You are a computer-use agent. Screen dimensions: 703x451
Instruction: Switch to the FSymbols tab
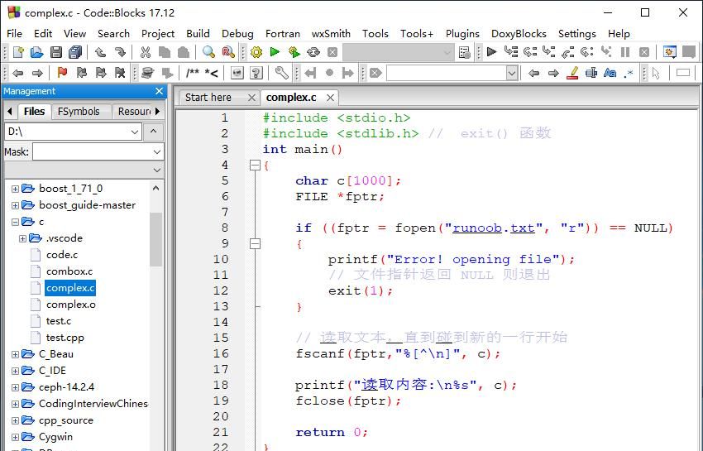79,111
